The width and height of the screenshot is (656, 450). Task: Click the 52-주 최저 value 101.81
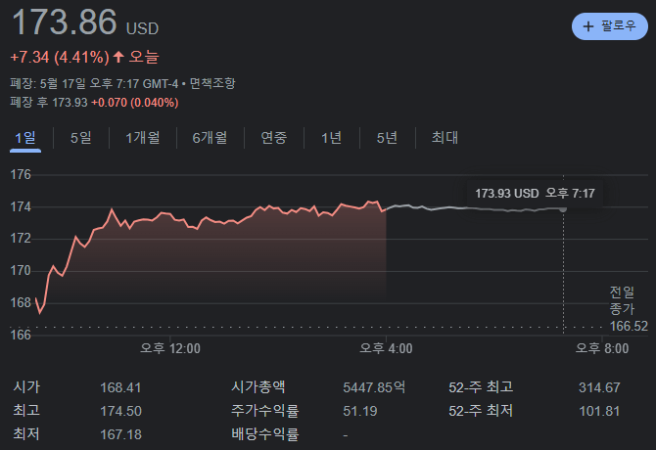click(599, 411)
